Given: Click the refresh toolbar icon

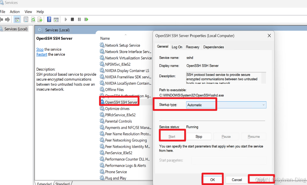Looking at the screenshot, I should pos(33,19).
